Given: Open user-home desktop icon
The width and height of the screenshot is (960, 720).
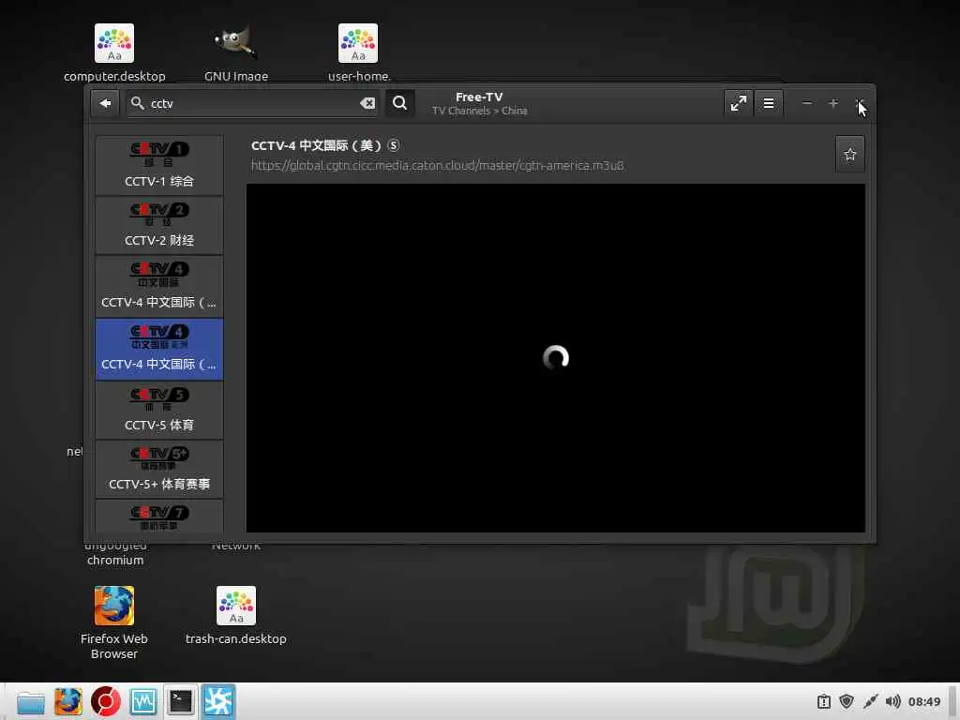Looking at the screenshot, I should coord(358,53).
